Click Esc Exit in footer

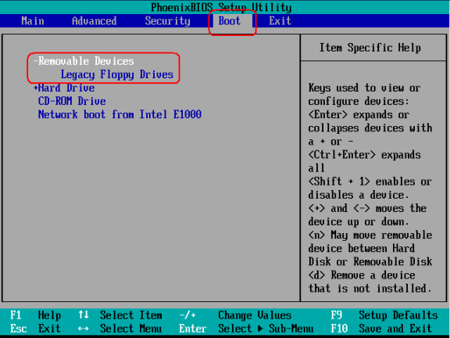(35, 329)
